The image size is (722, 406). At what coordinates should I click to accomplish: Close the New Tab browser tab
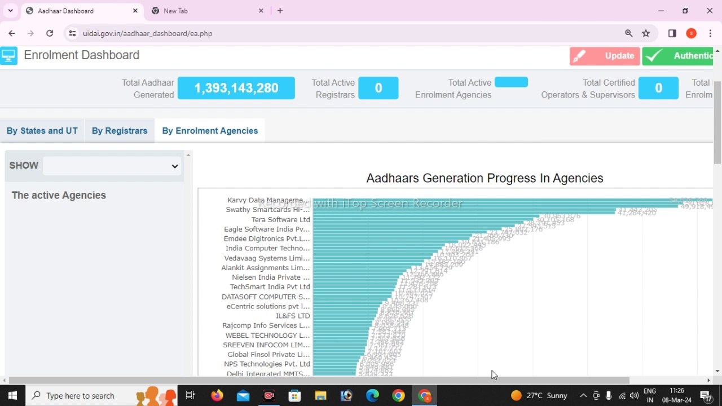(x=261, y=11)
